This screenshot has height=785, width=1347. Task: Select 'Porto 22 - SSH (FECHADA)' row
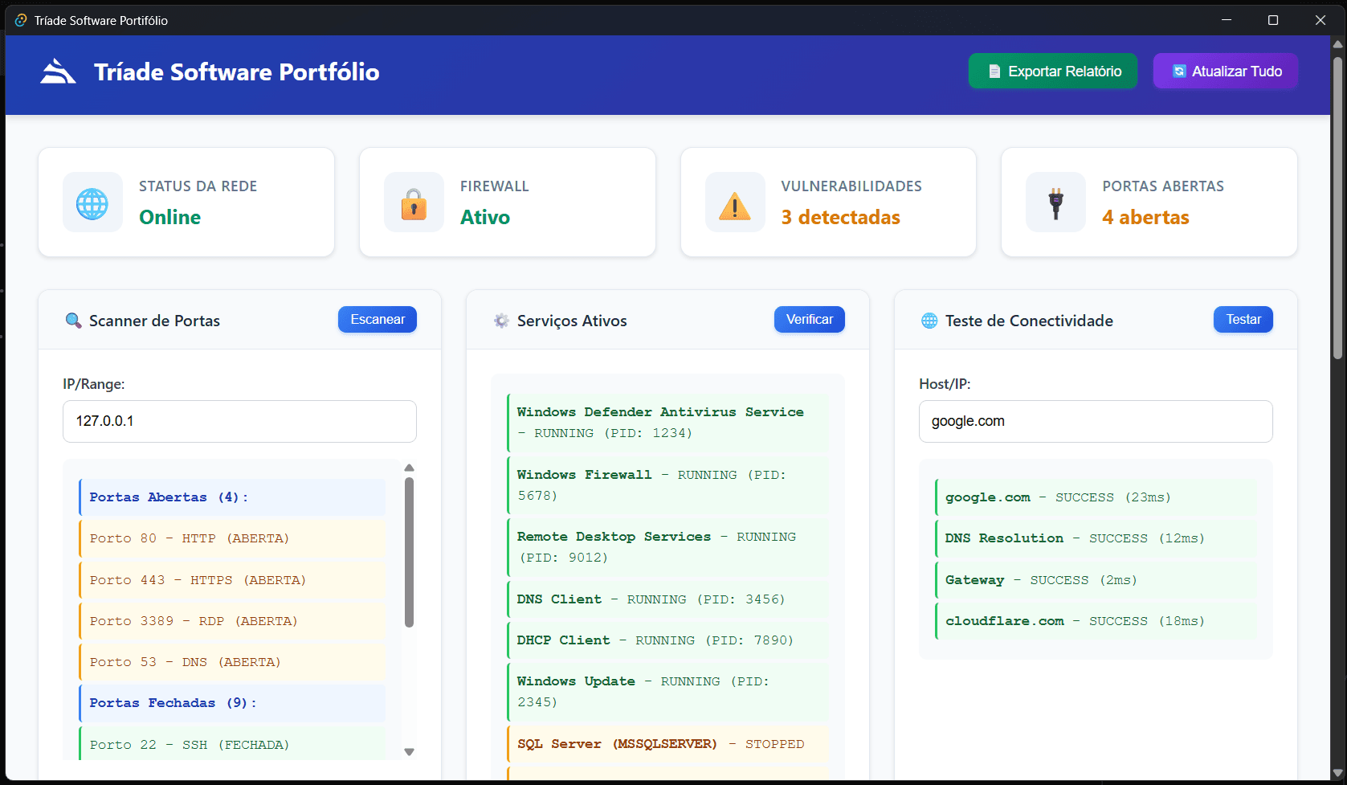232,744
